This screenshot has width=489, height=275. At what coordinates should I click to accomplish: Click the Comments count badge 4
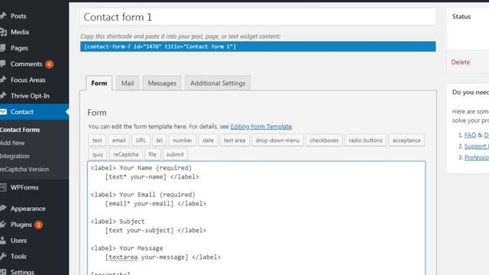click(x=49, y=64)
